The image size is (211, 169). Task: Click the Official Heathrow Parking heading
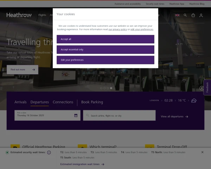pos(44,146)
